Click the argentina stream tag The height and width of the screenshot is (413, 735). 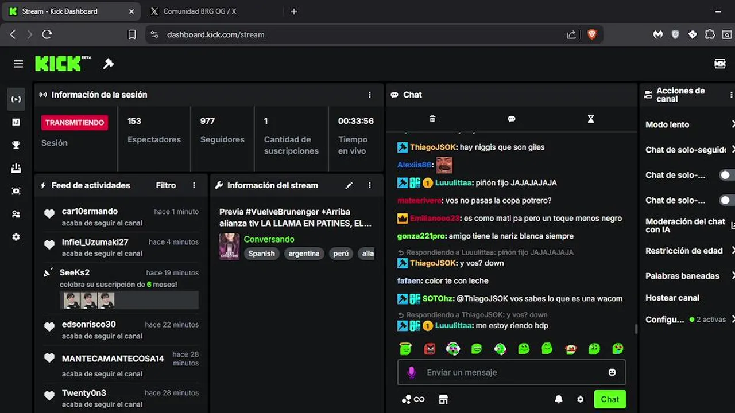click(304, 254)
